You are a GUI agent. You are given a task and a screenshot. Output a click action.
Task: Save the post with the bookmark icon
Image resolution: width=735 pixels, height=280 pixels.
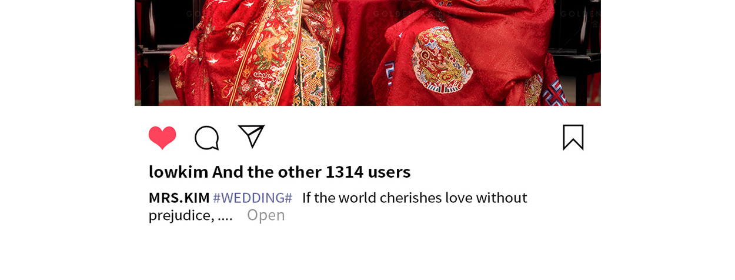click(573, 137)
